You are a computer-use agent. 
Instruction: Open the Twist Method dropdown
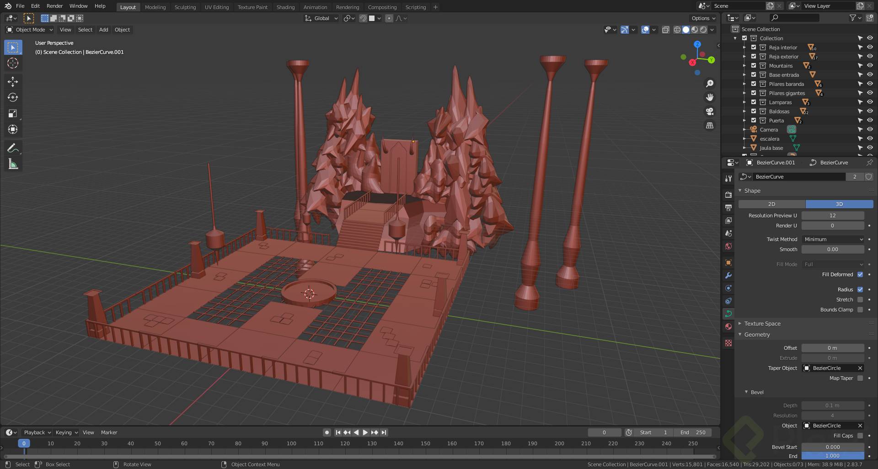coord(833,239)
